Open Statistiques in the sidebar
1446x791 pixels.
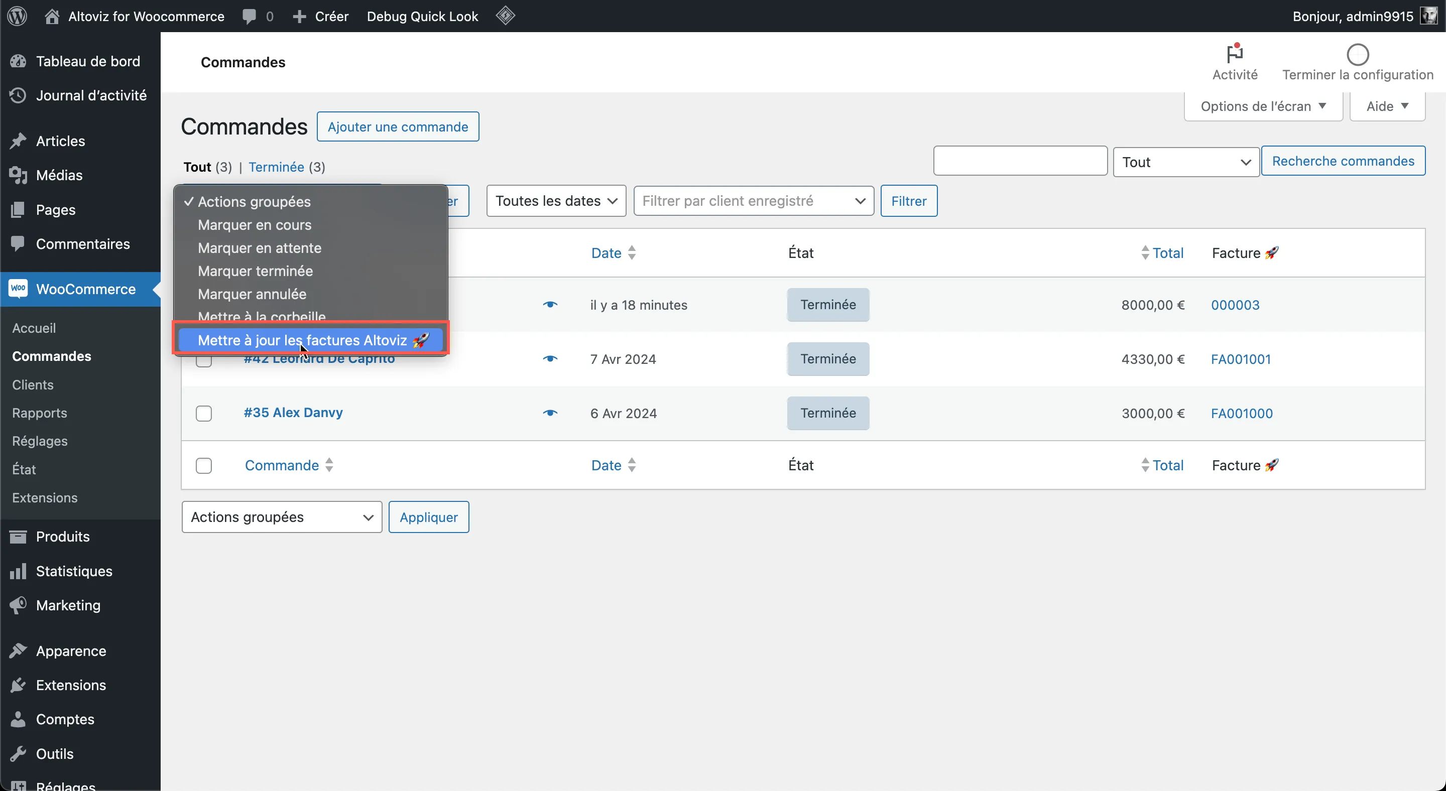(80, 571)
